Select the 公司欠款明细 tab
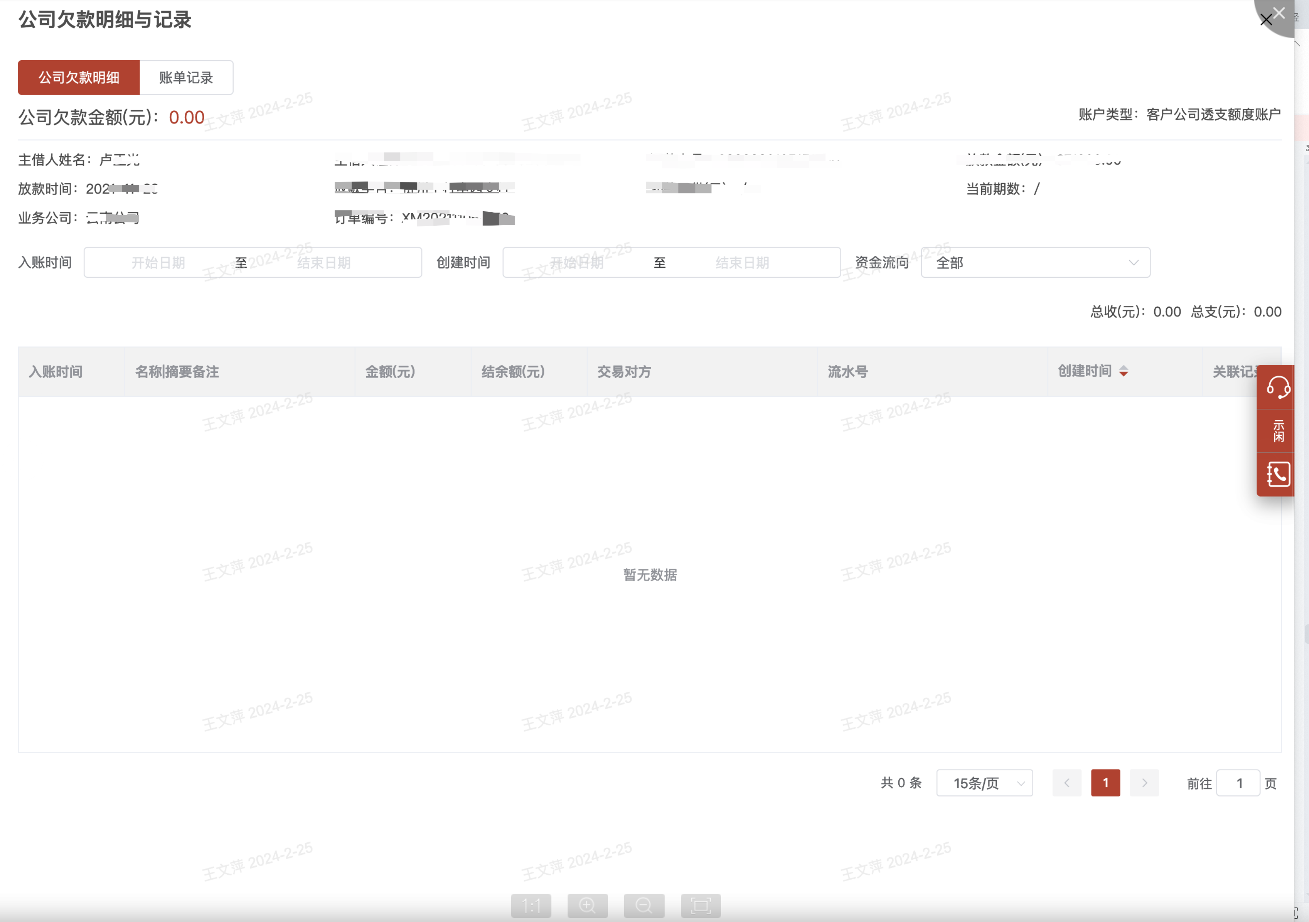The width and height of the screenshot is (1309, 922). 79,78
